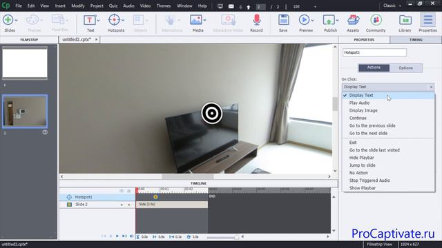Viewport: 442px width, 248px height.
Task: Expand the Publish dropdown arrow
Action: [x=337, y=20]
